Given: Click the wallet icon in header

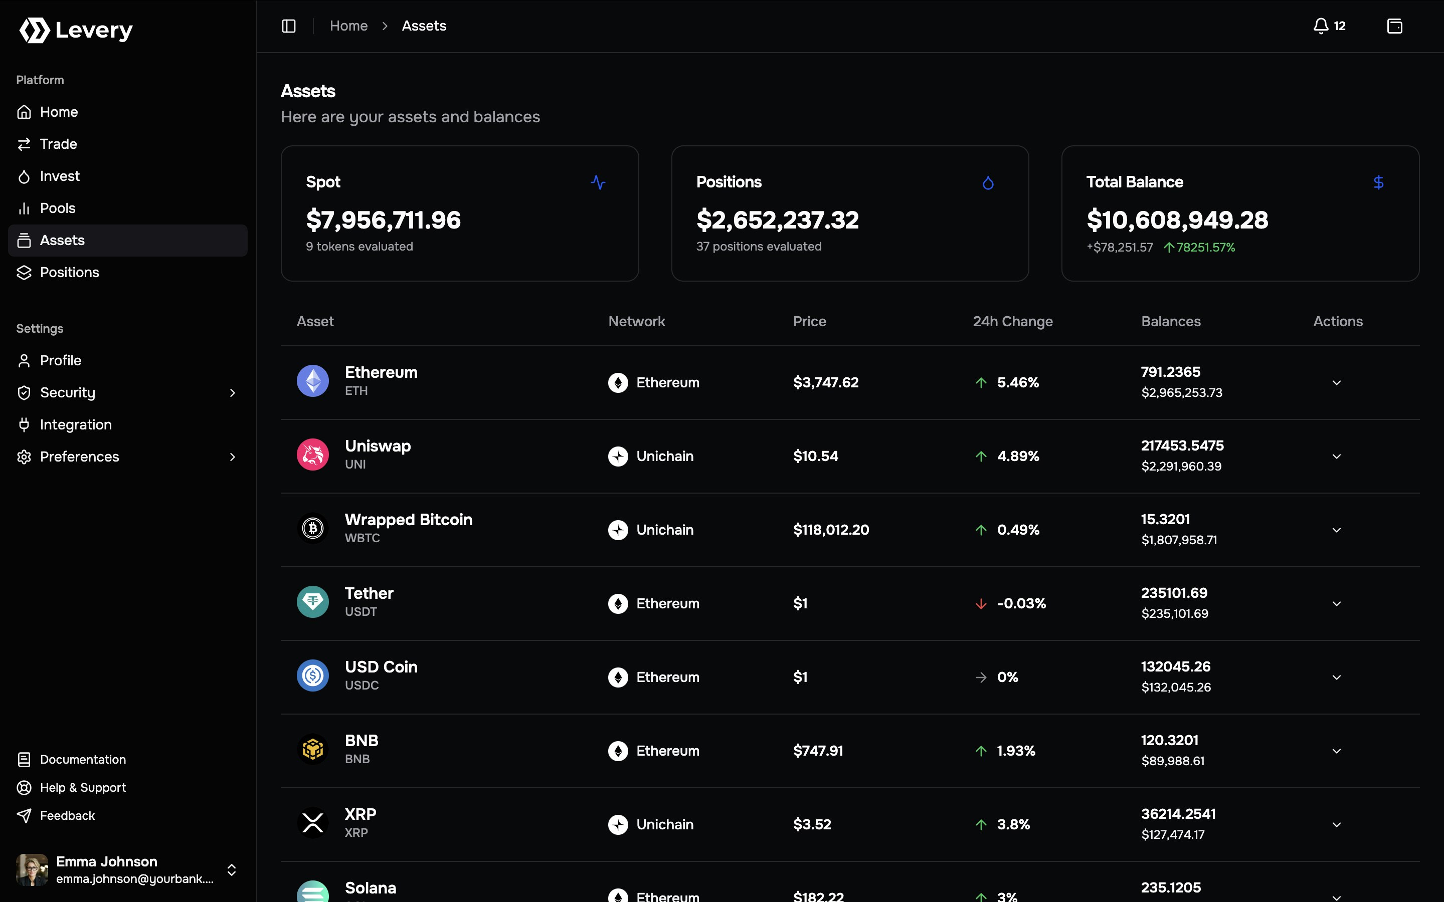Looking at the screenshot, I should pos(1394,26).
